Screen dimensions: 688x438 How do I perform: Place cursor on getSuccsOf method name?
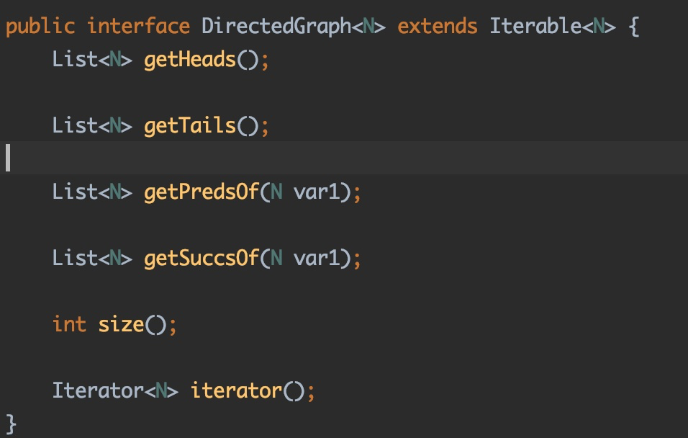pos(202,258)
